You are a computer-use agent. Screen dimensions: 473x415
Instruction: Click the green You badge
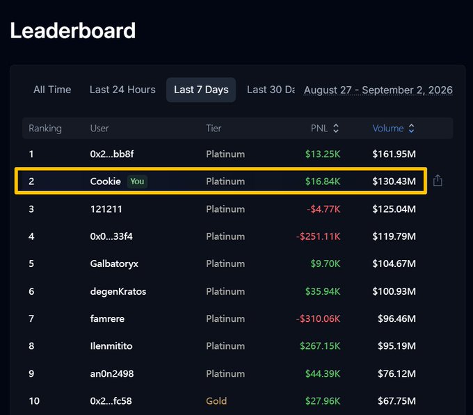[x=137, y=181]
